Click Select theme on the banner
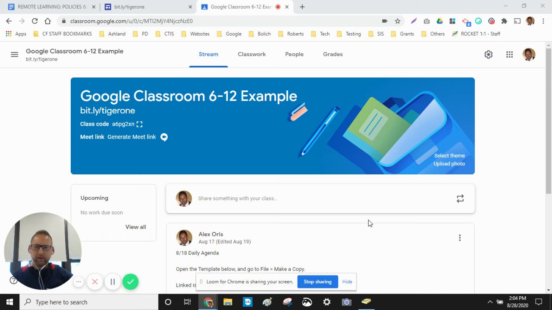 pos(449,156)
